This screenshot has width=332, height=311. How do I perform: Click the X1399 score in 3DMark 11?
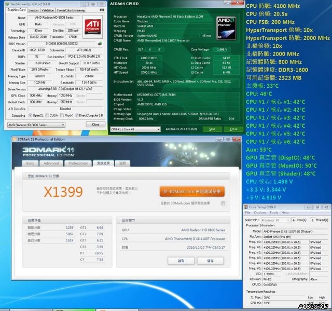63,192
